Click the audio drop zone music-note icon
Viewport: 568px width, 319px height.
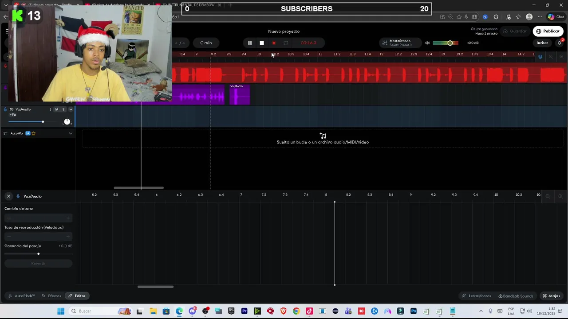[323, 136]
